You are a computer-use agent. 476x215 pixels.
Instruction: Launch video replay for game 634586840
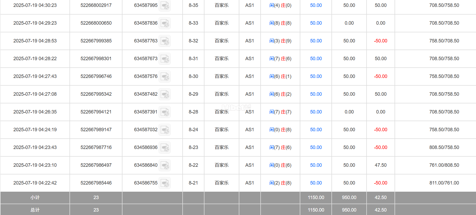[165, 165]
